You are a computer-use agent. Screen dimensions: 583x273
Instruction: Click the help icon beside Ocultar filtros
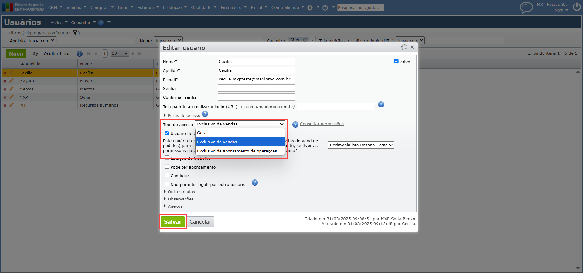tap(80, 54)
